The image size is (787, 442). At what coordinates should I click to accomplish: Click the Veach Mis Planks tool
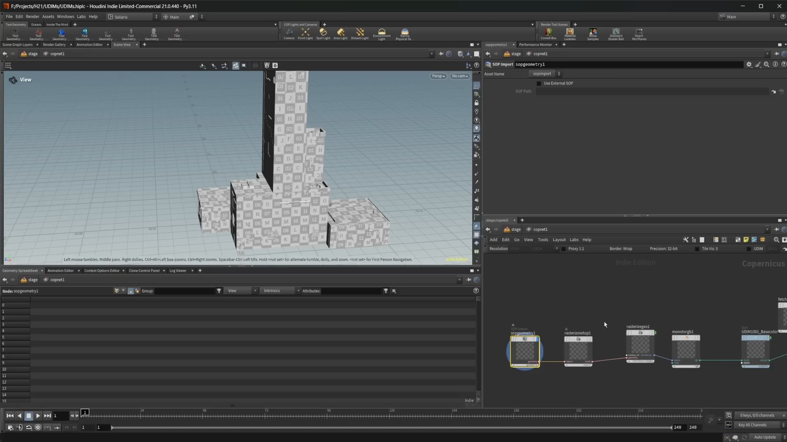(x=639, y=34)
